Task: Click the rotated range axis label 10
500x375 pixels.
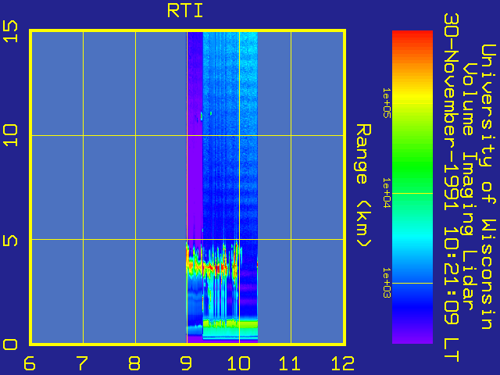Action: 10,135
